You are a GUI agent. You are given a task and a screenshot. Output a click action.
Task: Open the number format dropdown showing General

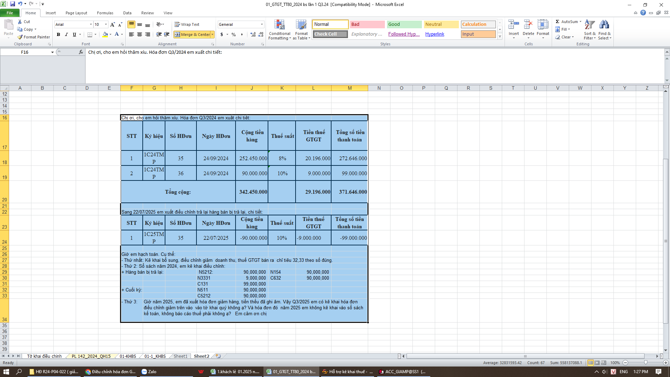[262, 24]
